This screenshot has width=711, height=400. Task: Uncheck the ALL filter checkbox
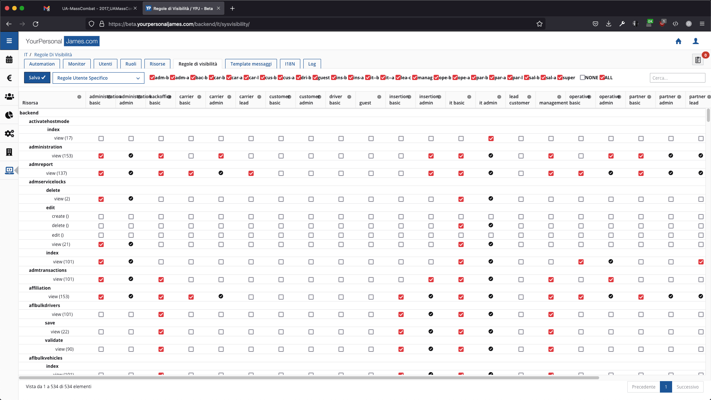(x=602, y=78)
